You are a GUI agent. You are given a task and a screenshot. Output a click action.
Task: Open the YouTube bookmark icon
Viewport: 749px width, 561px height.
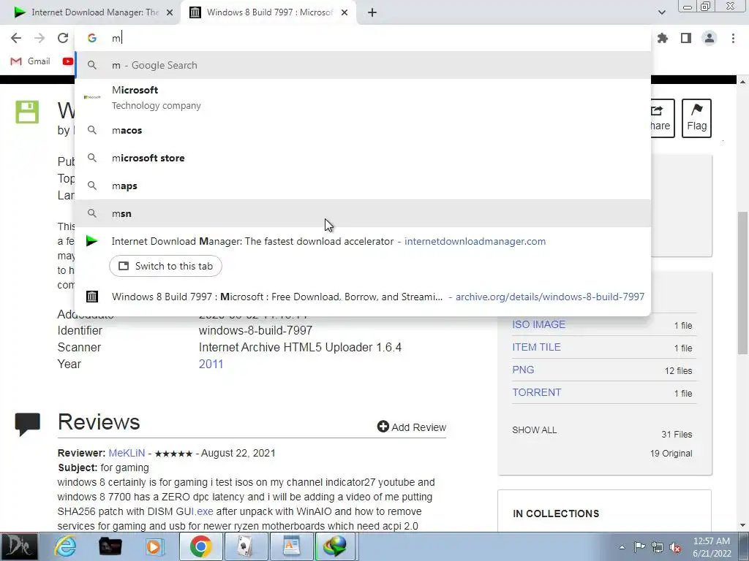(x=68, y=61)
